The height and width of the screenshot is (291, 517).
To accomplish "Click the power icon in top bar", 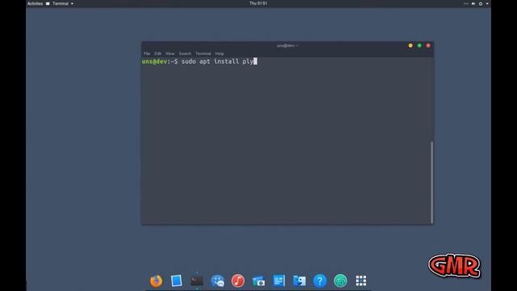I will click(481, 3).
